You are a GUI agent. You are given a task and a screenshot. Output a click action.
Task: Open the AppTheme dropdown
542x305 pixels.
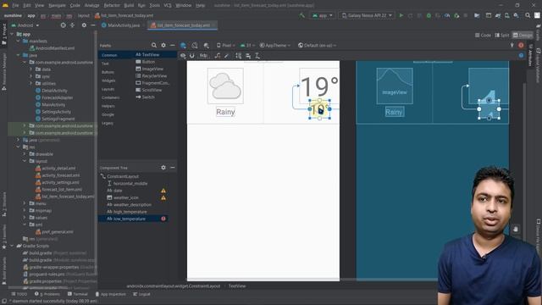tap(275, 45)
